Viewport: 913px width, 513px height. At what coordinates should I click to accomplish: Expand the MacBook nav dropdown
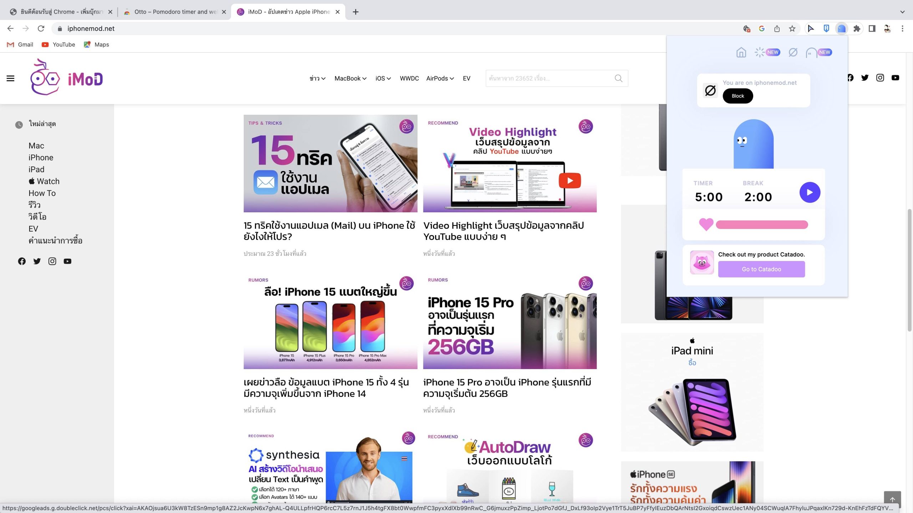click(x=350, y=78)
